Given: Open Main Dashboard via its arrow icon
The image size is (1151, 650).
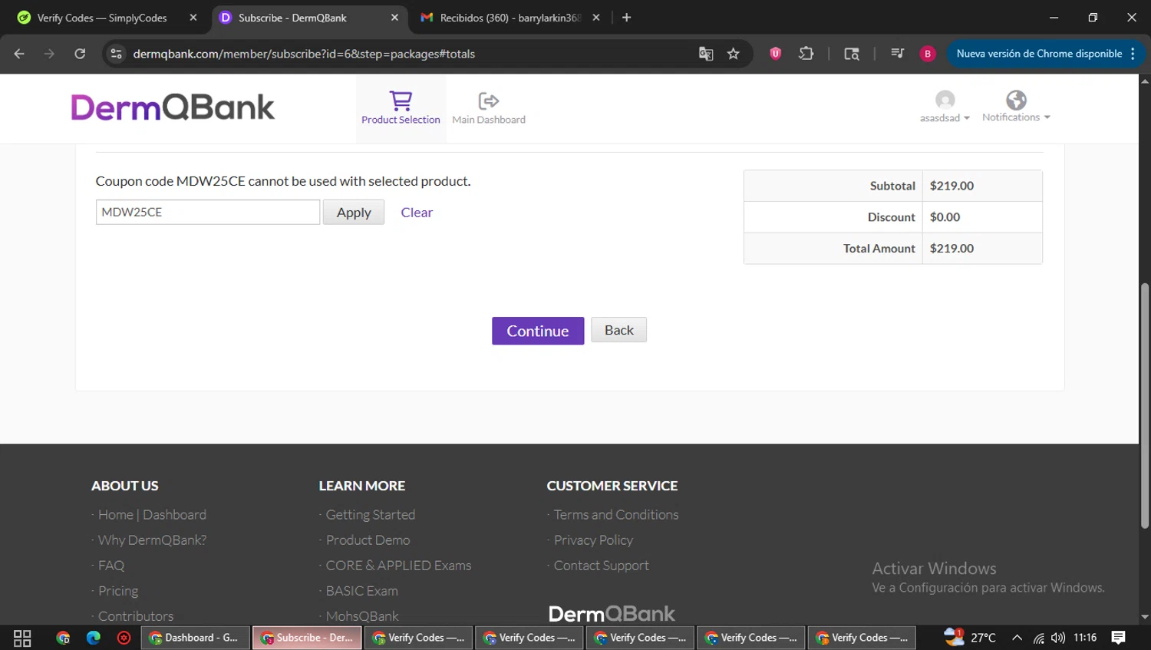Looking at the screenshot, I should point(489,101).
